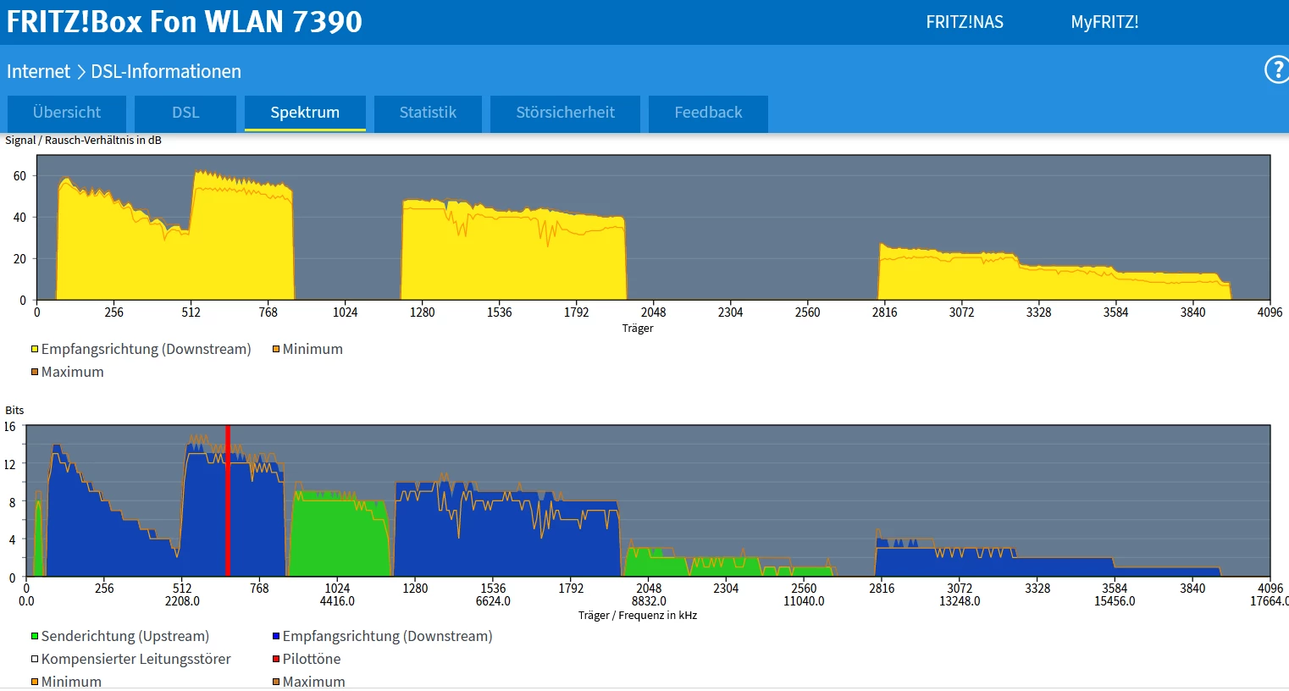Click green Senderichtung (Upstream) legend swatch
The width and height of the screenshot is (1289, 691).
[x=35, y=636]
